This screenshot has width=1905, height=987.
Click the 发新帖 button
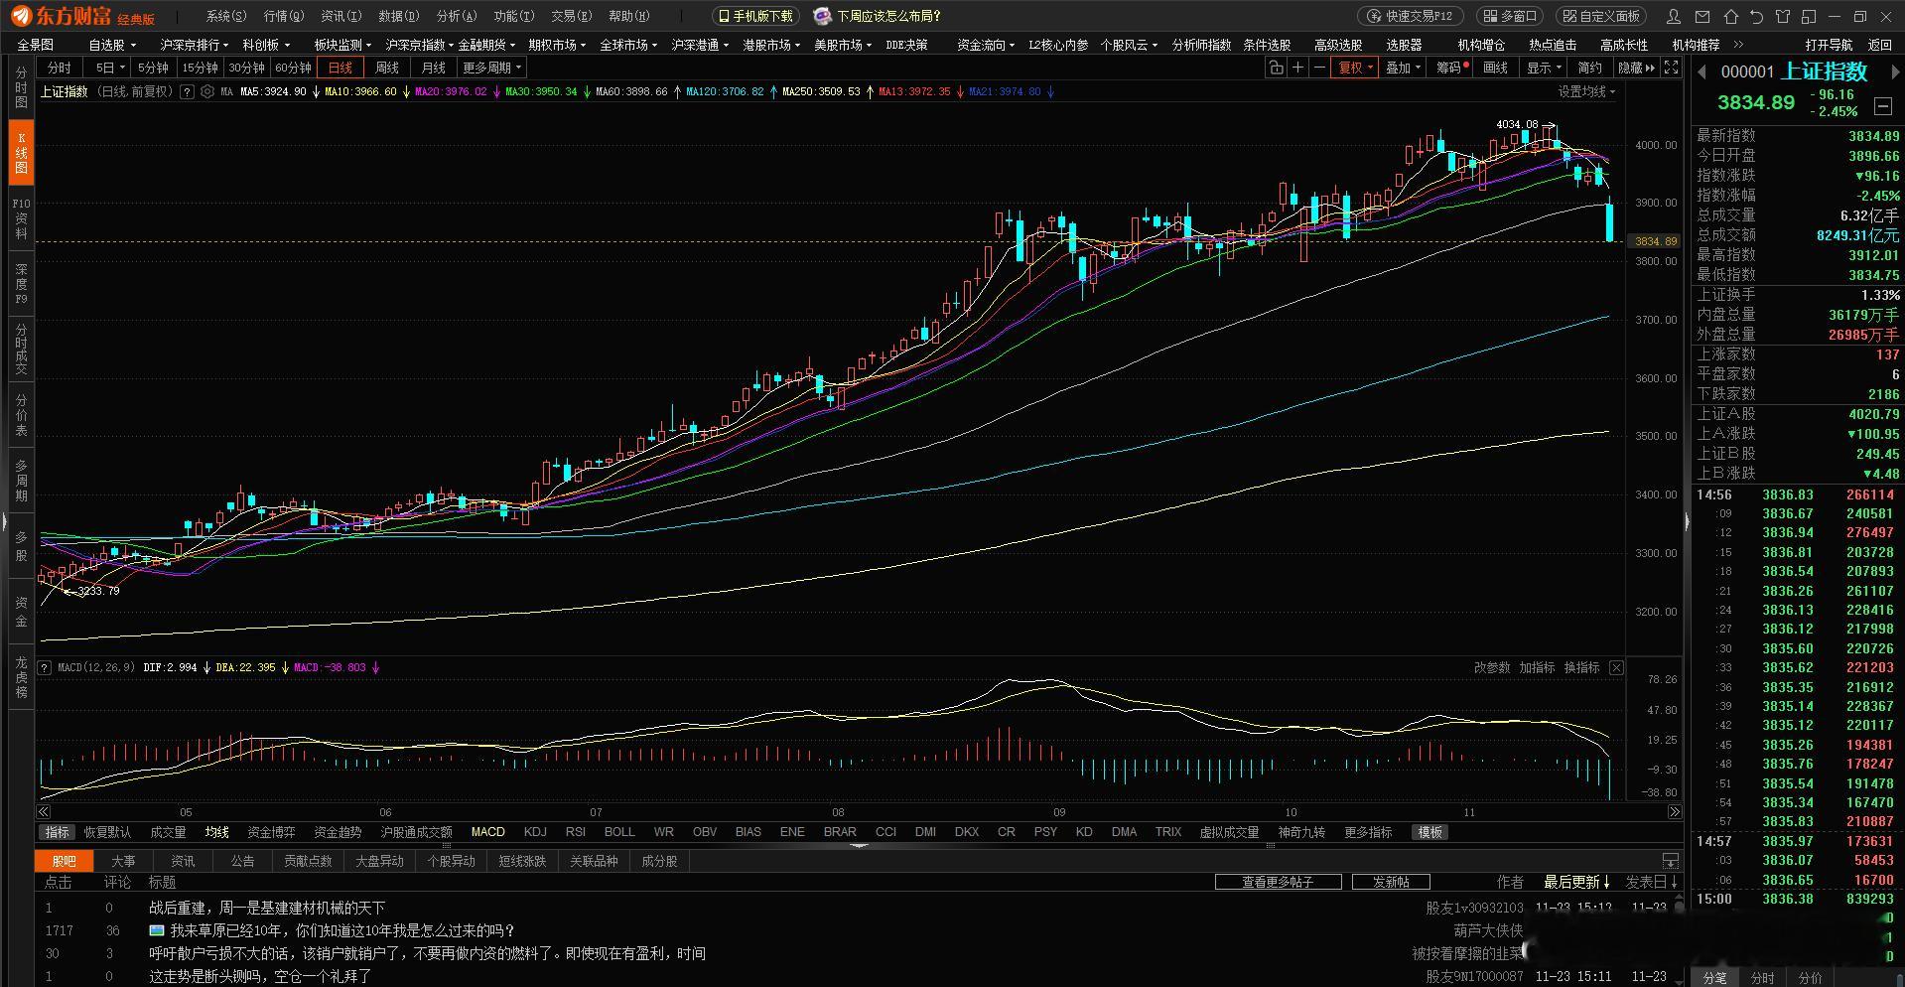tap(1390, 882)
